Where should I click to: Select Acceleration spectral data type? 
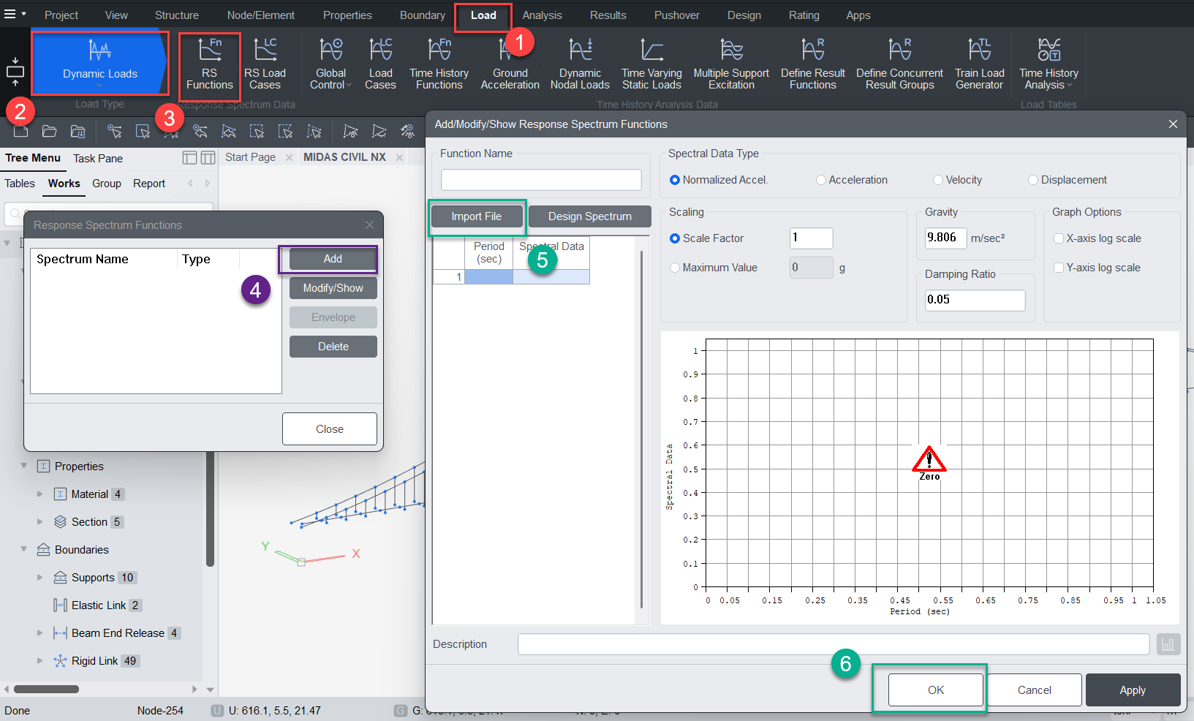coord(821,180)
